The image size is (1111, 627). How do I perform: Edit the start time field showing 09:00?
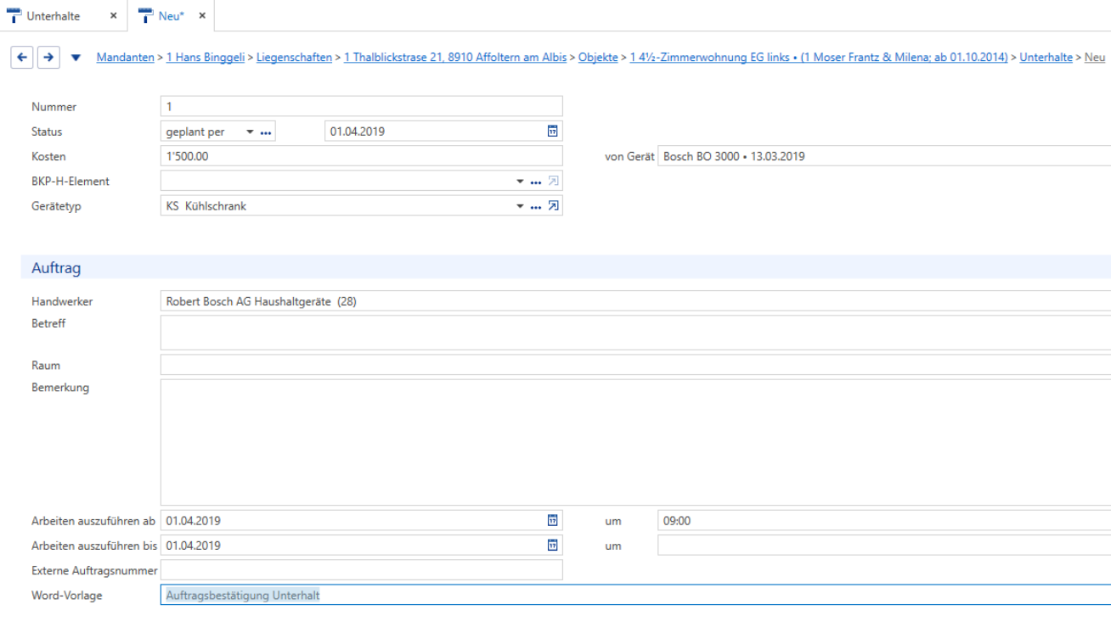click(x=884, y=521)
